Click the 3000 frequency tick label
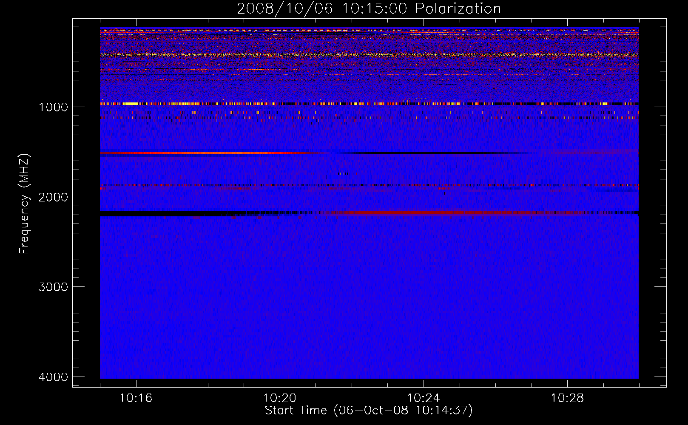688x425 pixels. pos(53,287)
